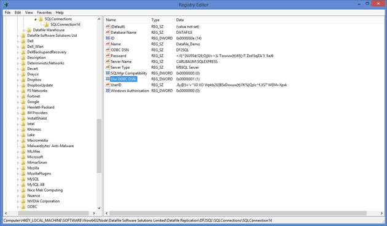Expand the Khronos registry key
Screen dimensions: 387x226
pos(18,130)
